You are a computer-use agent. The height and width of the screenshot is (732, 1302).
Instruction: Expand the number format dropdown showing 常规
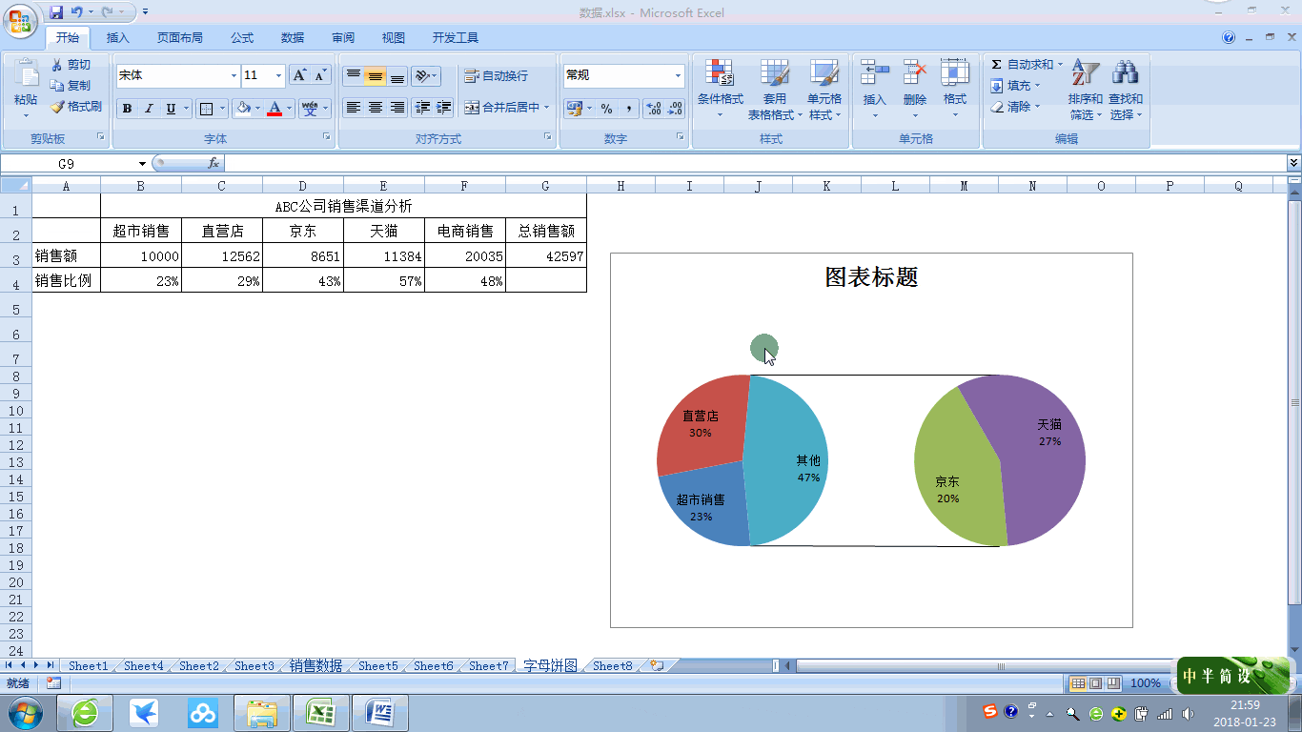pyautogui.click(x=679, y=74)
